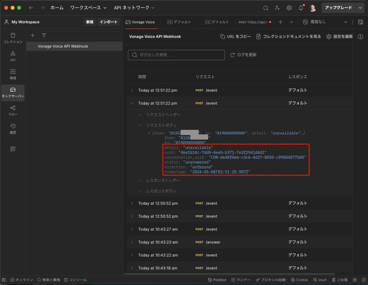Open the Flows (フロー) sidebar icon

13,111
